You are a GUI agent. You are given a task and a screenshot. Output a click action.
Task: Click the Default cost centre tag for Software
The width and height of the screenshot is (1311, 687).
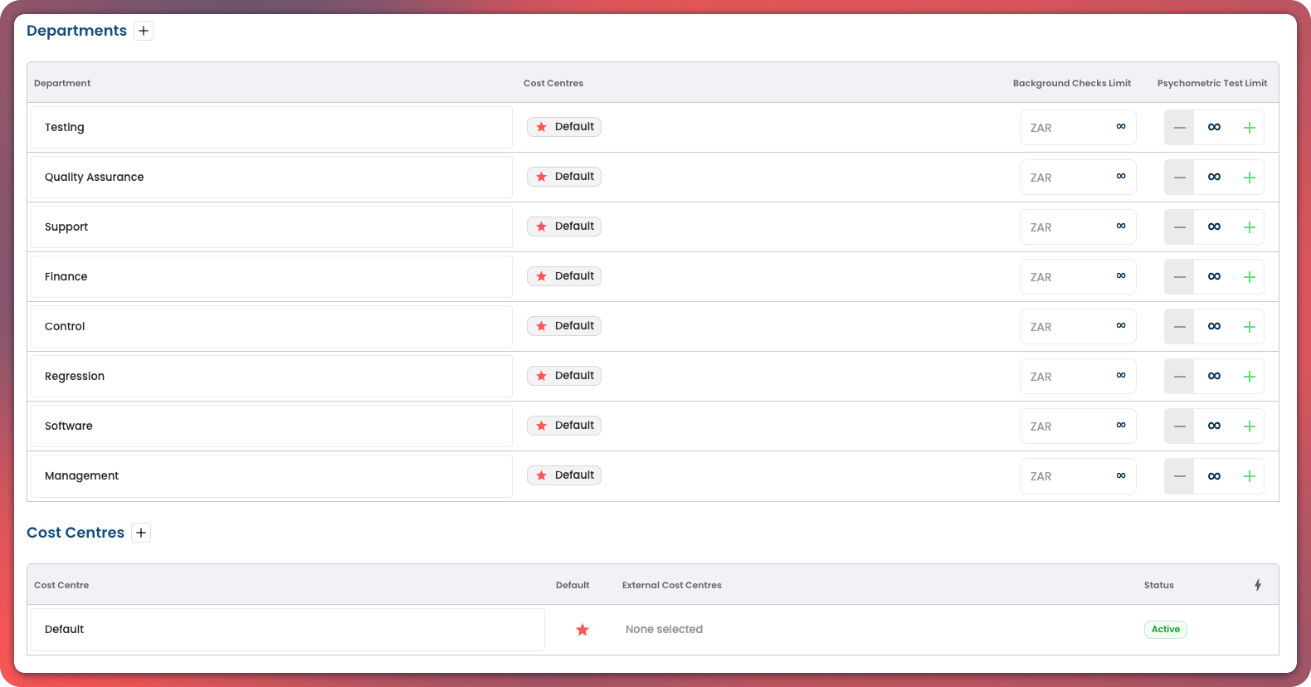coord(564,426)
